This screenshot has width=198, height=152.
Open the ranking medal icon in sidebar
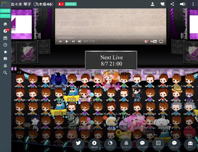pos(5,65)
